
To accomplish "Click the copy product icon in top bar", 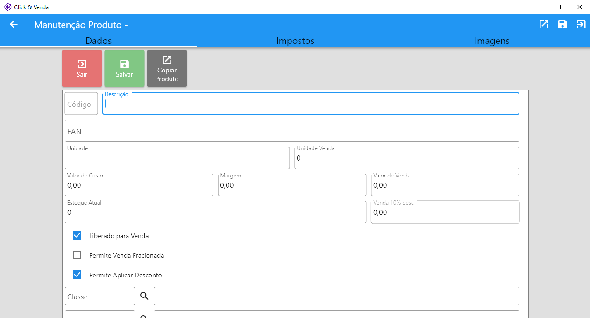I will click(544, 25).
